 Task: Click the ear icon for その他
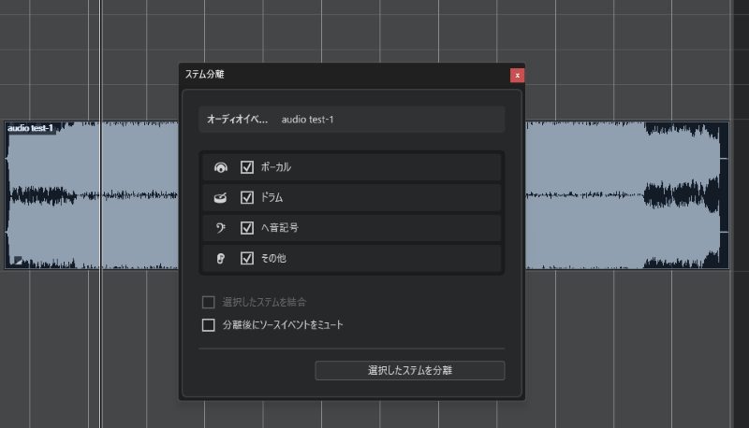point(220,257)
